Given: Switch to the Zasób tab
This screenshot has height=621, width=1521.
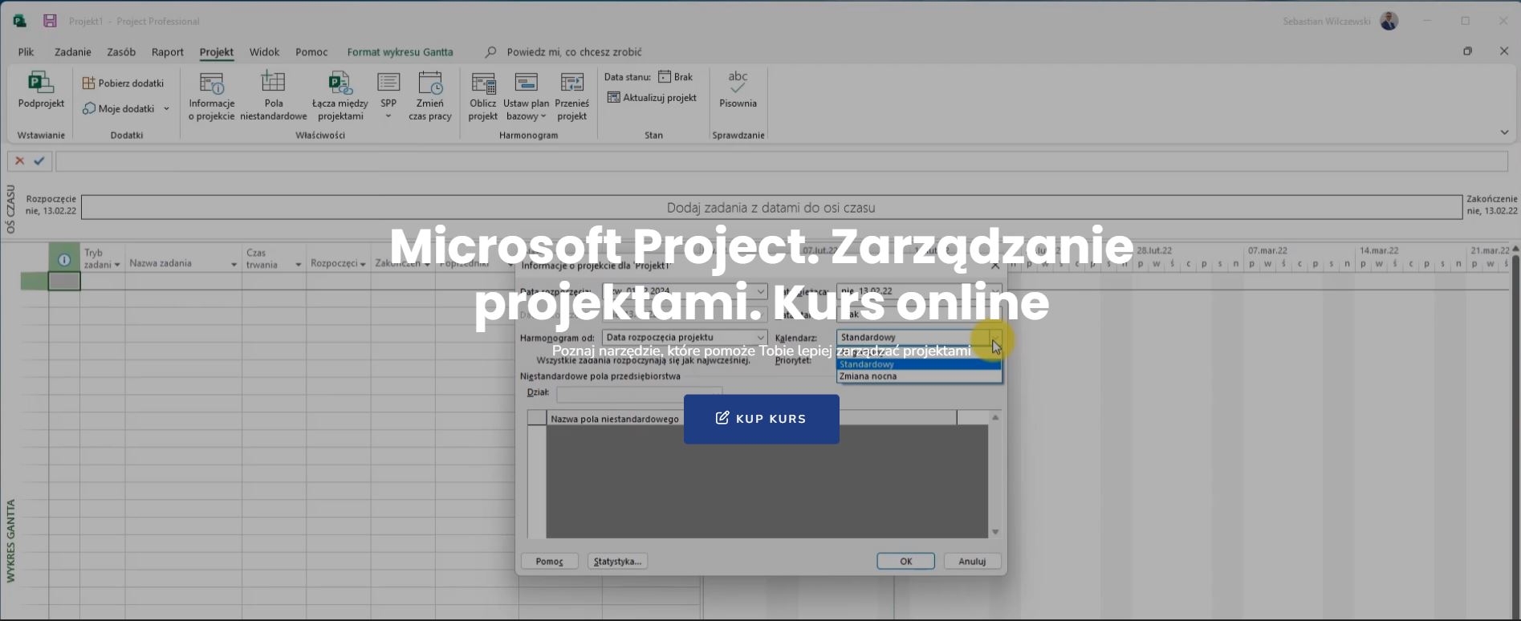Looking at the screenshot, I should 121,52.
